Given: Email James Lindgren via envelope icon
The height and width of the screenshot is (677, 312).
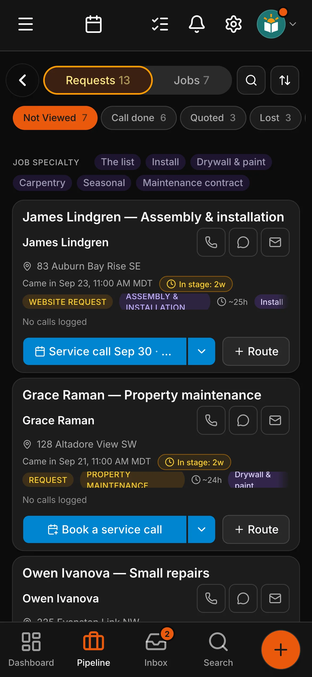Looking at the screenshot, I should [275, 242].
